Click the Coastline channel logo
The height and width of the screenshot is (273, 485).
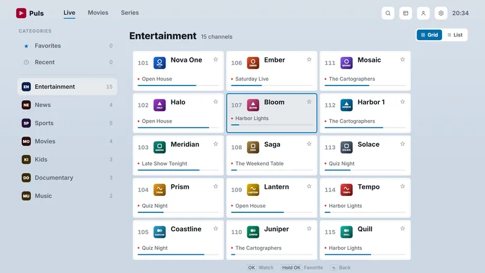159,232
